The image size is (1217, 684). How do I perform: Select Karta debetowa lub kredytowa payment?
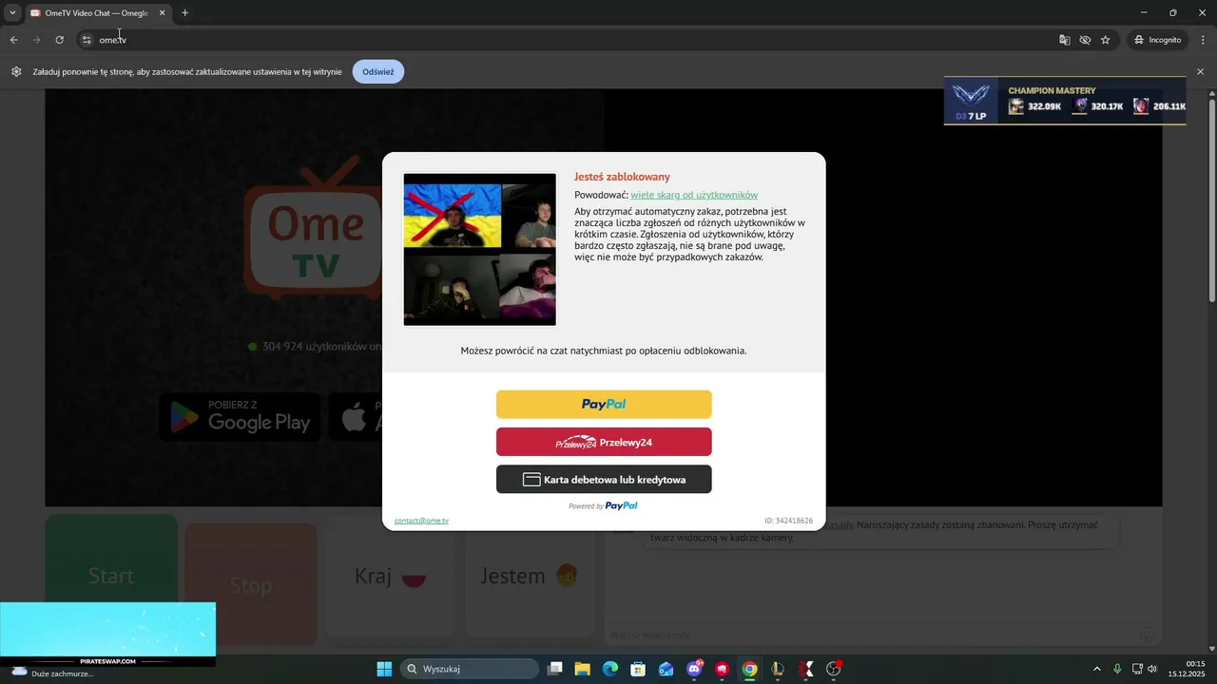pos(604,479)
